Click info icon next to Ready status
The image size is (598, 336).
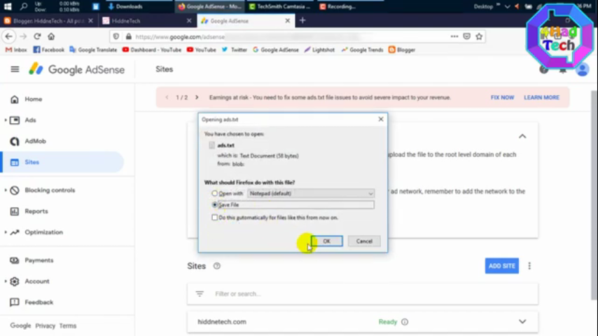coord(405,322)
